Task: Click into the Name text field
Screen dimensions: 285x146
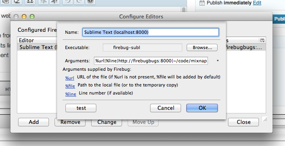Action: tap(151, 32)
